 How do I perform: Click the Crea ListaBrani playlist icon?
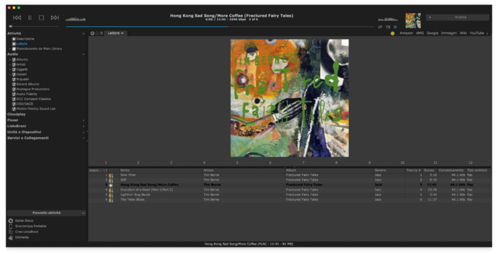click(11, 232)
